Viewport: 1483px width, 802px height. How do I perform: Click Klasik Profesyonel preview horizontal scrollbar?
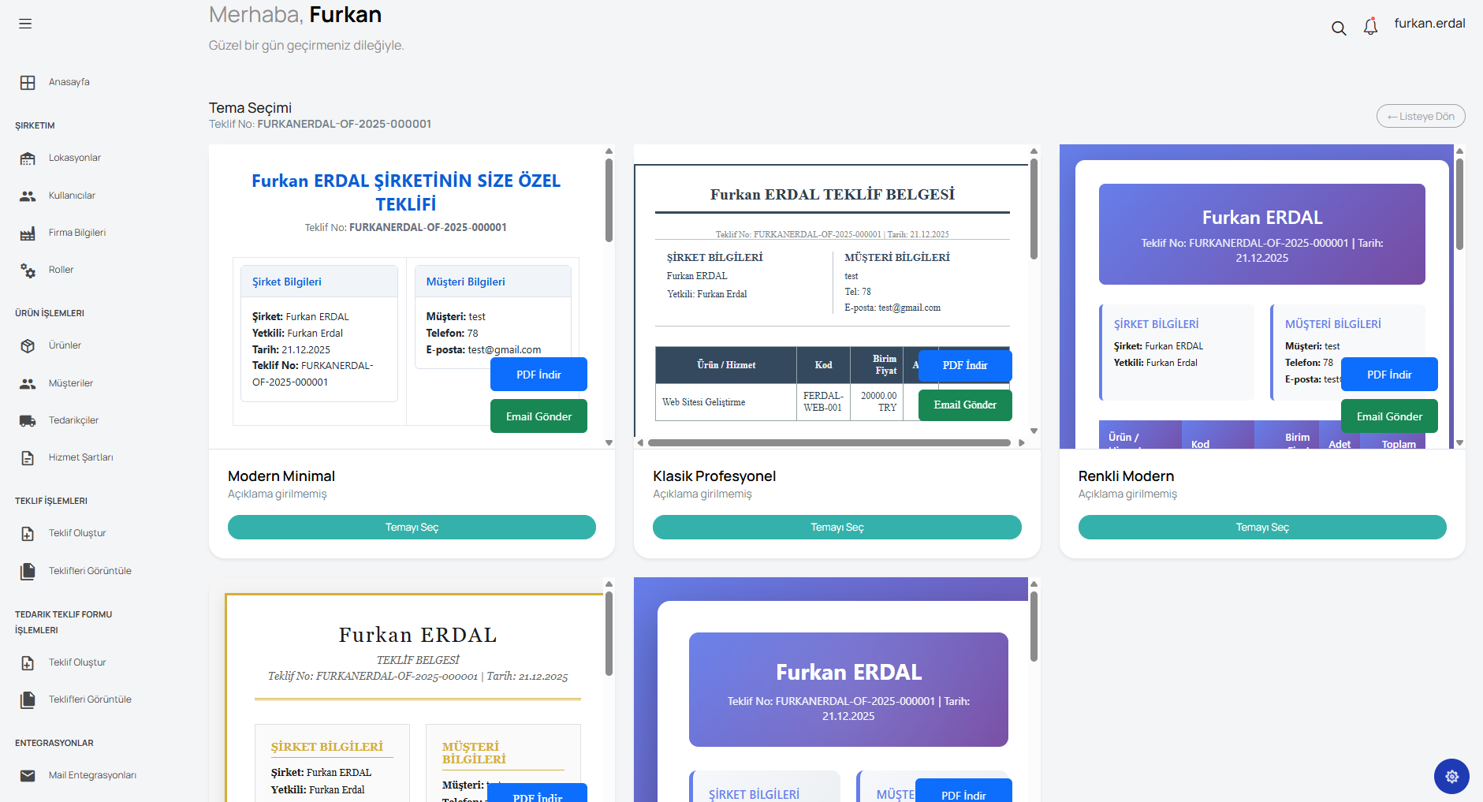pos(829,443)
